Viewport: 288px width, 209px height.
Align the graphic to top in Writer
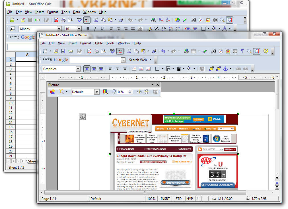pyautogui.click(x=134, y=69)
